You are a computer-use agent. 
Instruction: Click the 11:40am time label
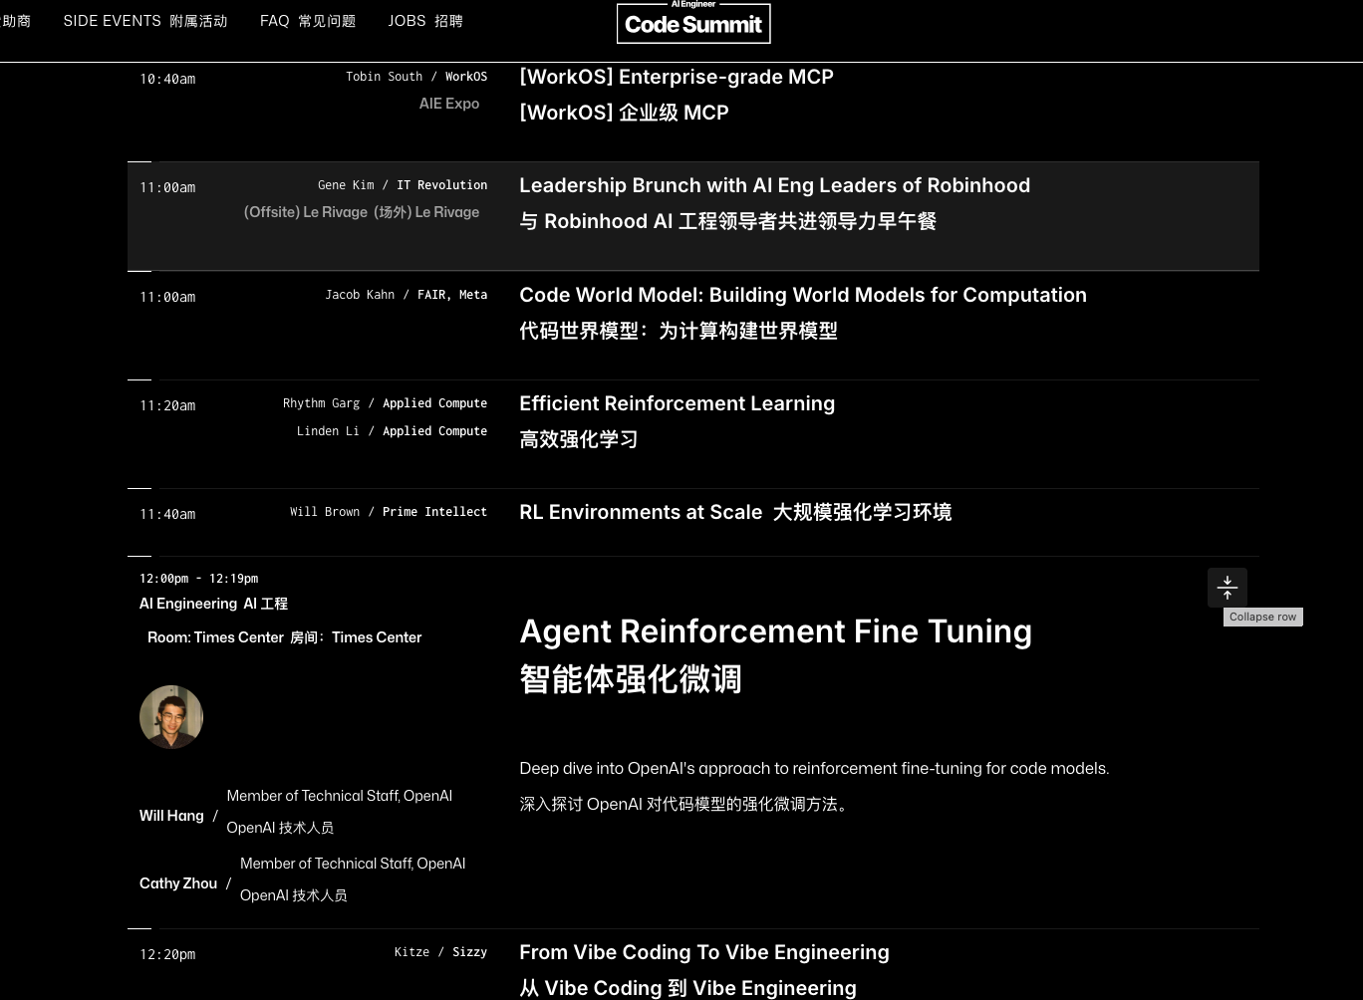[x=167, y=514]
